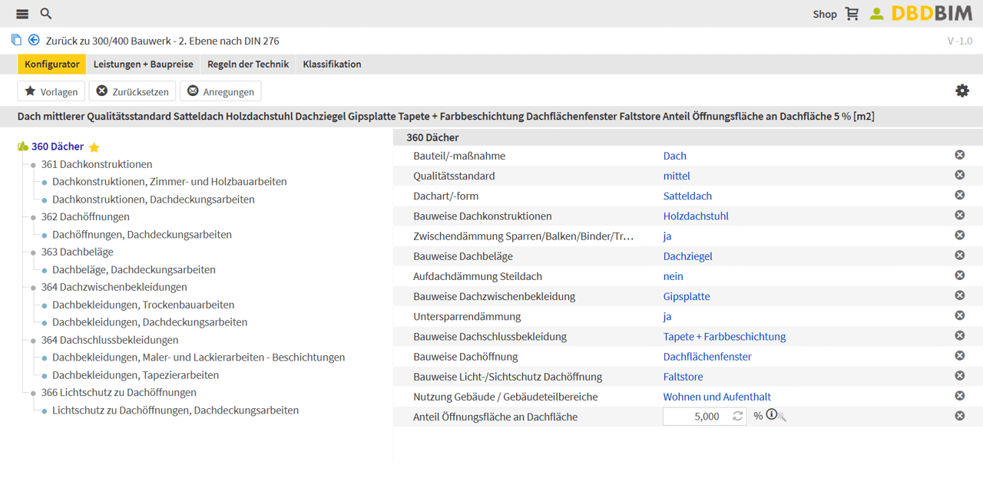Click the blue back arrow icon
Image resolution: width=983 pixels, height=478 pixels.
point(34,40)
